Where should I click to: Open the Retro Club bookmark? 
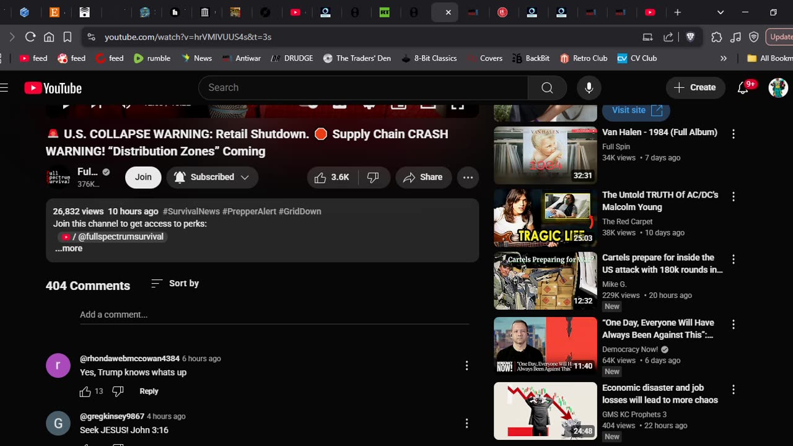584,58
